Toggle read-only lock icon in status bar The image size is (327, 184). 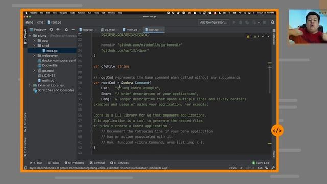[x=267, y=168]
